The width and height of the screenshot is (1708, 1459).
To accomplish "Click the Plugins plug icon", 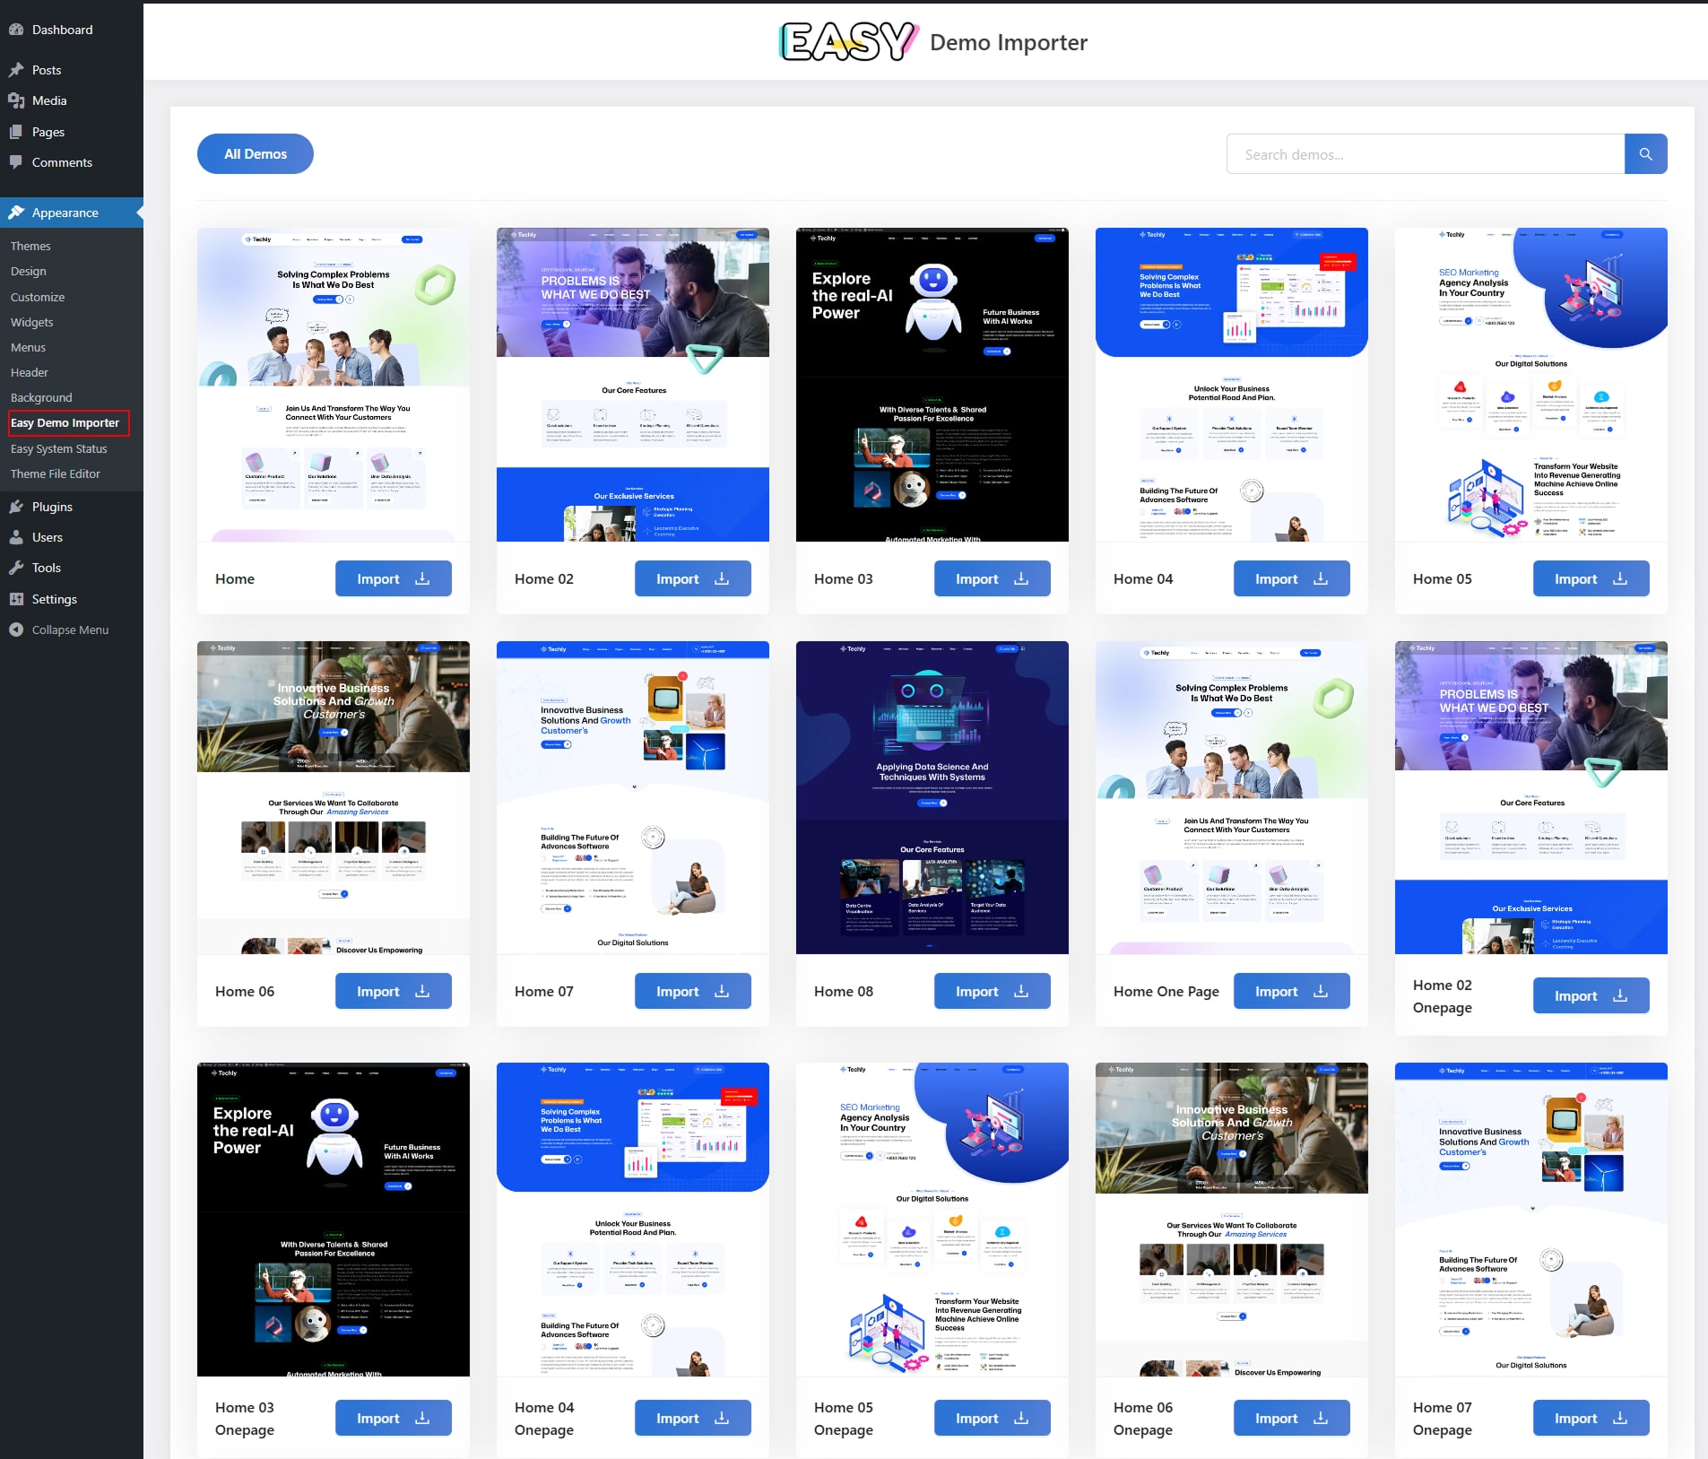I will pyautogui.click(x=16, y=507).
